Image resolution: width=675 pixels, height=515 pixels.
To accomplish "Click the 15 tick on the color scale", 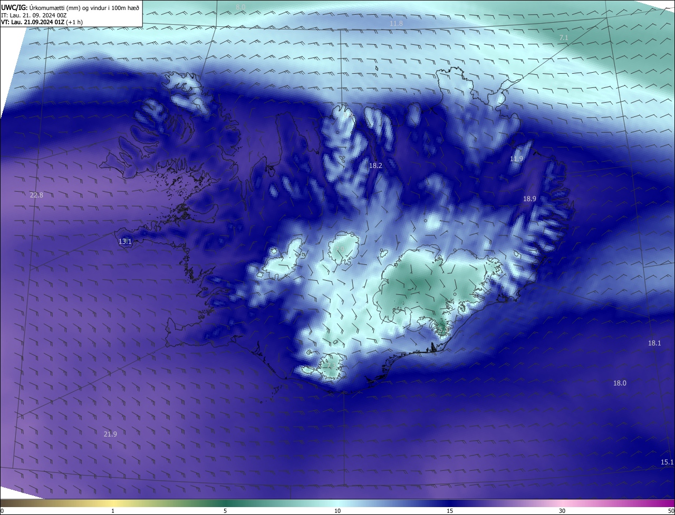I will click(x=450, y=511).
